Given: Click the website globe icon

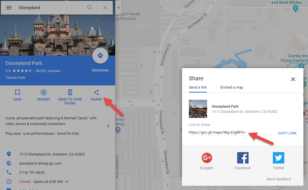Looking at the screenshot, I should [9, 163].
